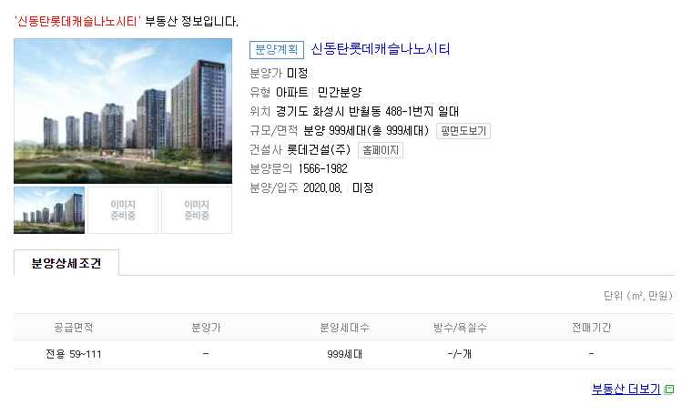Click the address 경기도 화성시 반월동 488-1번지 일대
Image resolution: width=692 pixels, height=415 pixels.
[x=367, y=112]
